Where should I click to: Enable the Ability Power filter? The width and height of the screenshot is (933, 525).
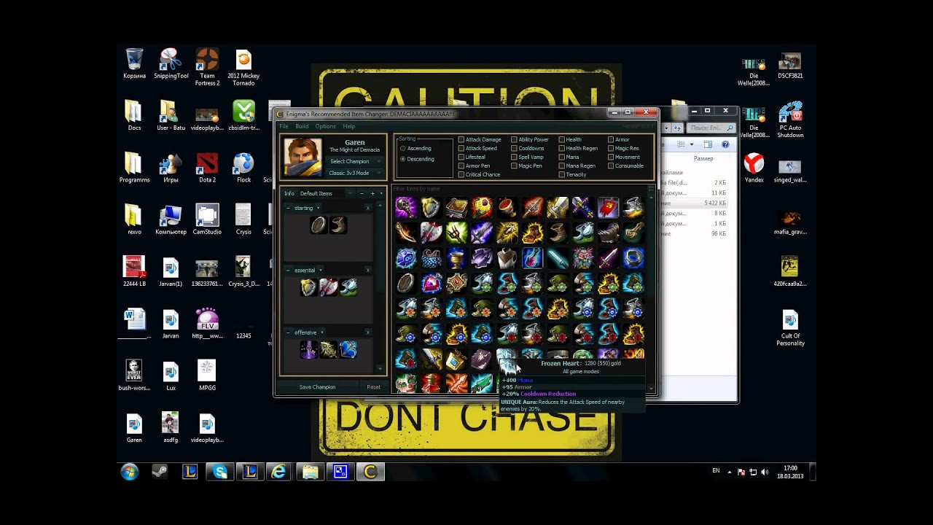pos(514,139)
